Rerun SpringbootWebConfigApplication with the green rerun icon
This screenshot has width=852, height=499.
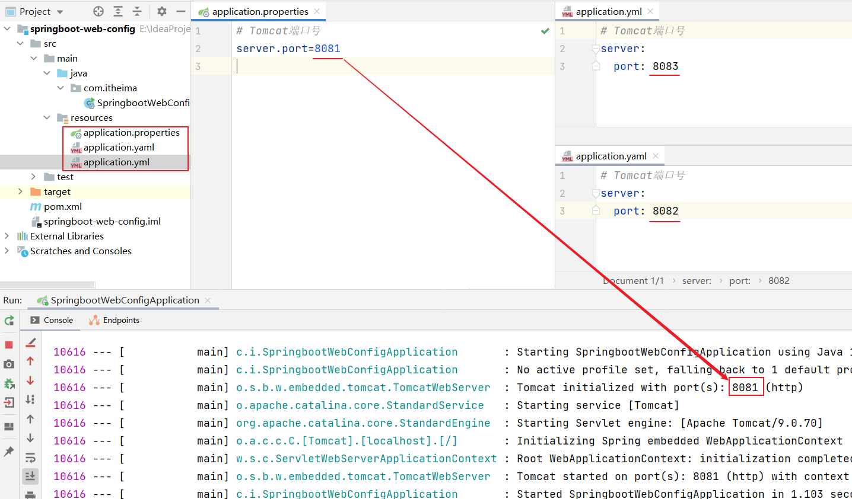[9, 321]
